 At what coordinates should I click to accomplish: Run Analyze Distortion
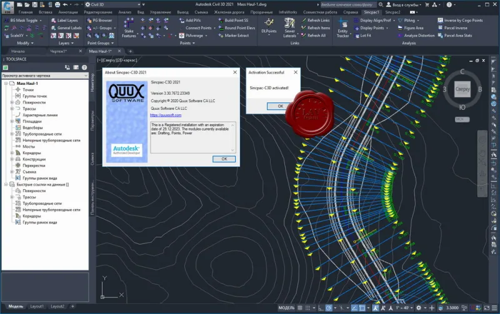coord(416,36)
